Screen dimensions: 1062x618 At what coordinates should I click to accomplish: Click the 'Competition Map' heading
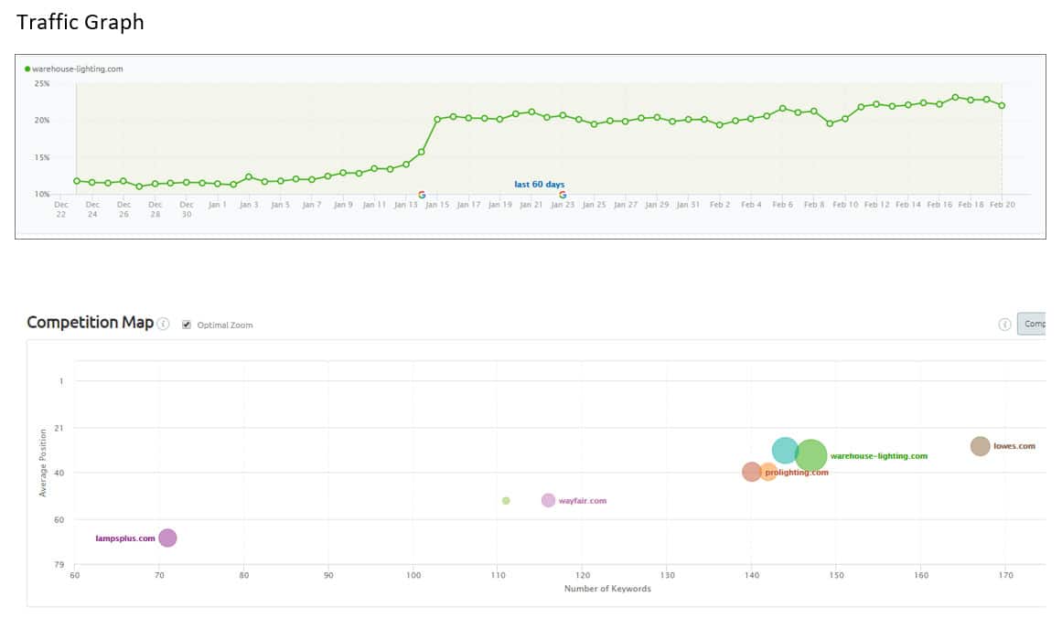coord(90,322)
